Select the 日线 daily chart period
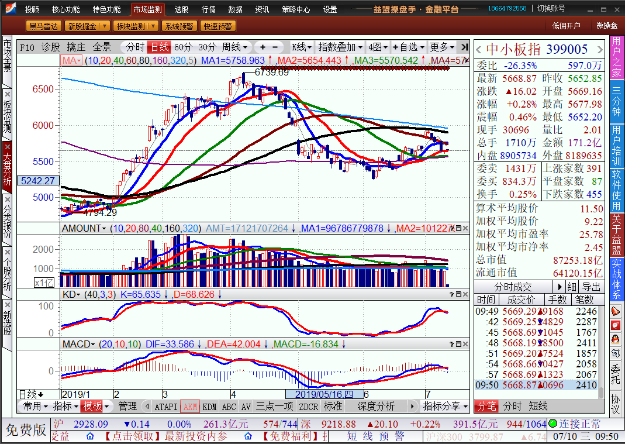Screen dimensions: 625x444 tap(159, 47)
